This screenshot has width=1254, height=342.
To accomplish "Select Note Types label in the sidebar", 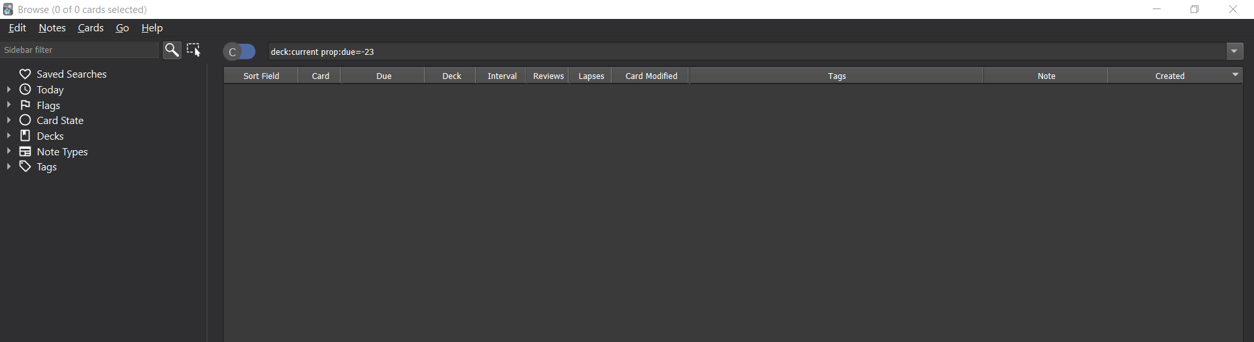I will [62, 151].
